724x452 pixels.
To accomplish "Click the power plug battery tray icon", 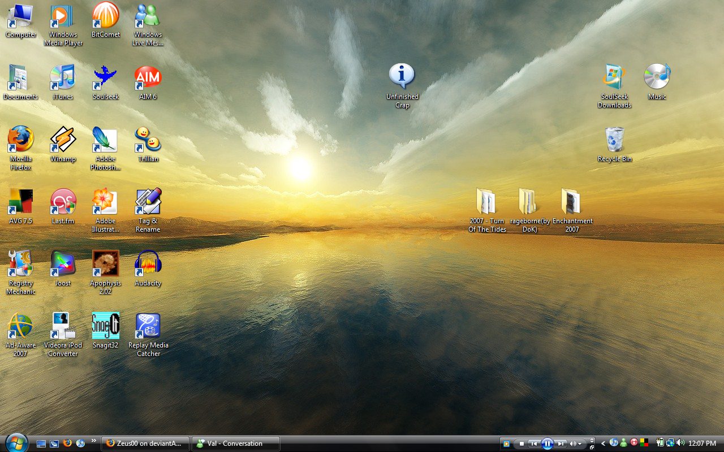I will tap(660, 442).
